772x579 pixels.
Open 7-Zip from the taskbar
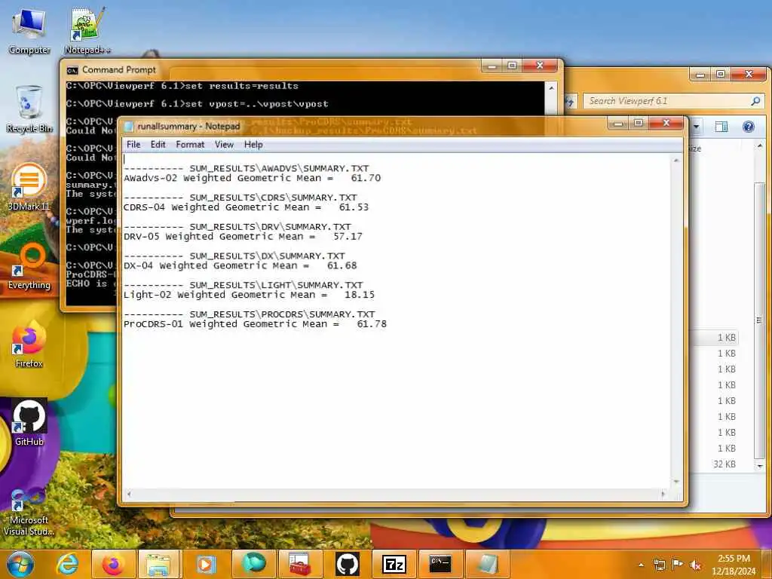click(x=394, y=564)
